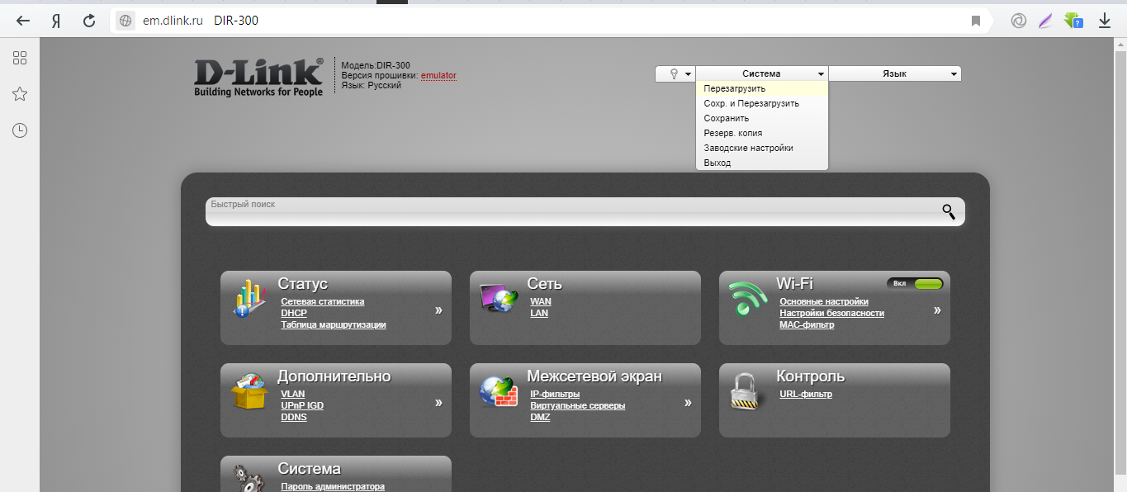Open the DMZ link
1127x492 pixels.
(540, 417)
